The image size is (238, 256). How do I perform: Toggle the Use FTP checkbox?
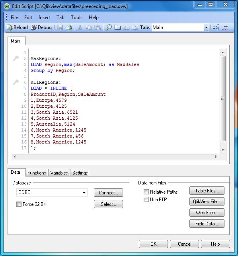(146, 199)
